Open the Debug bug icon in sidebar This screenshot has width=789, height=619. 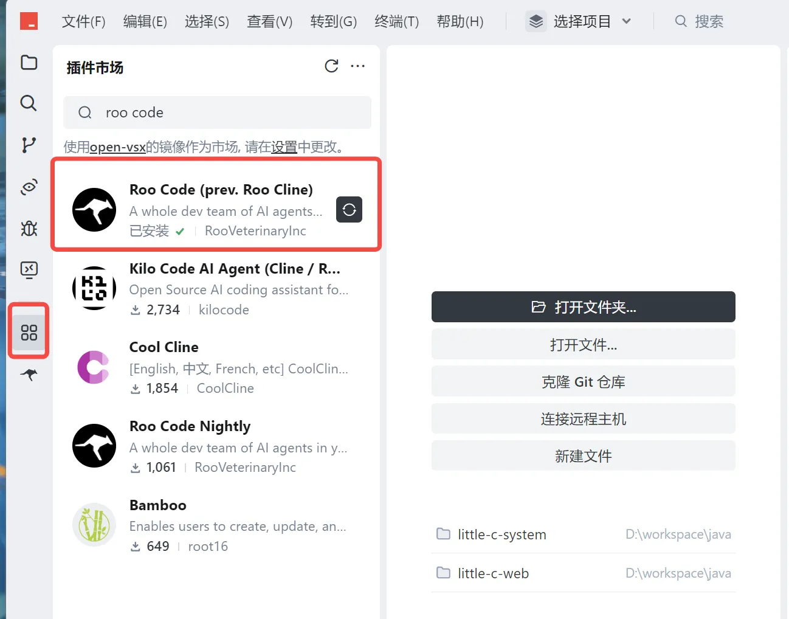pyautogui.click(x=29, y=228)
